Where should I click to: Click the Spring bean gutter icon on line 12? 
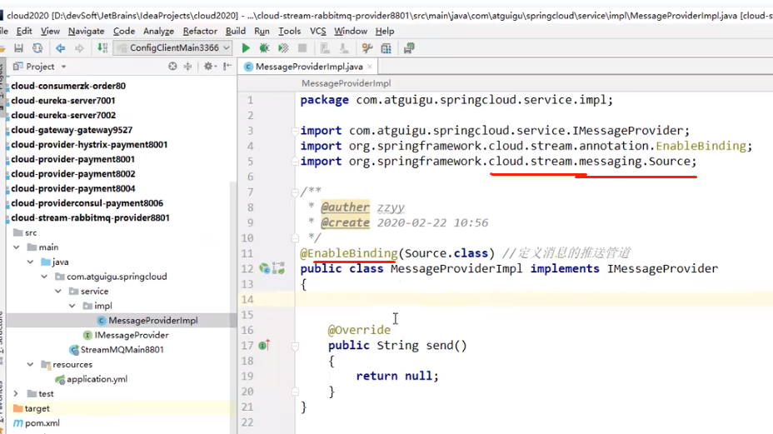265,269
